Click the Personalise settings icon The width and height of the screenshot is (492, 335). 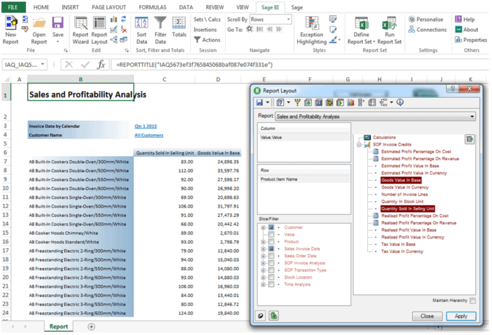[411, 20]
